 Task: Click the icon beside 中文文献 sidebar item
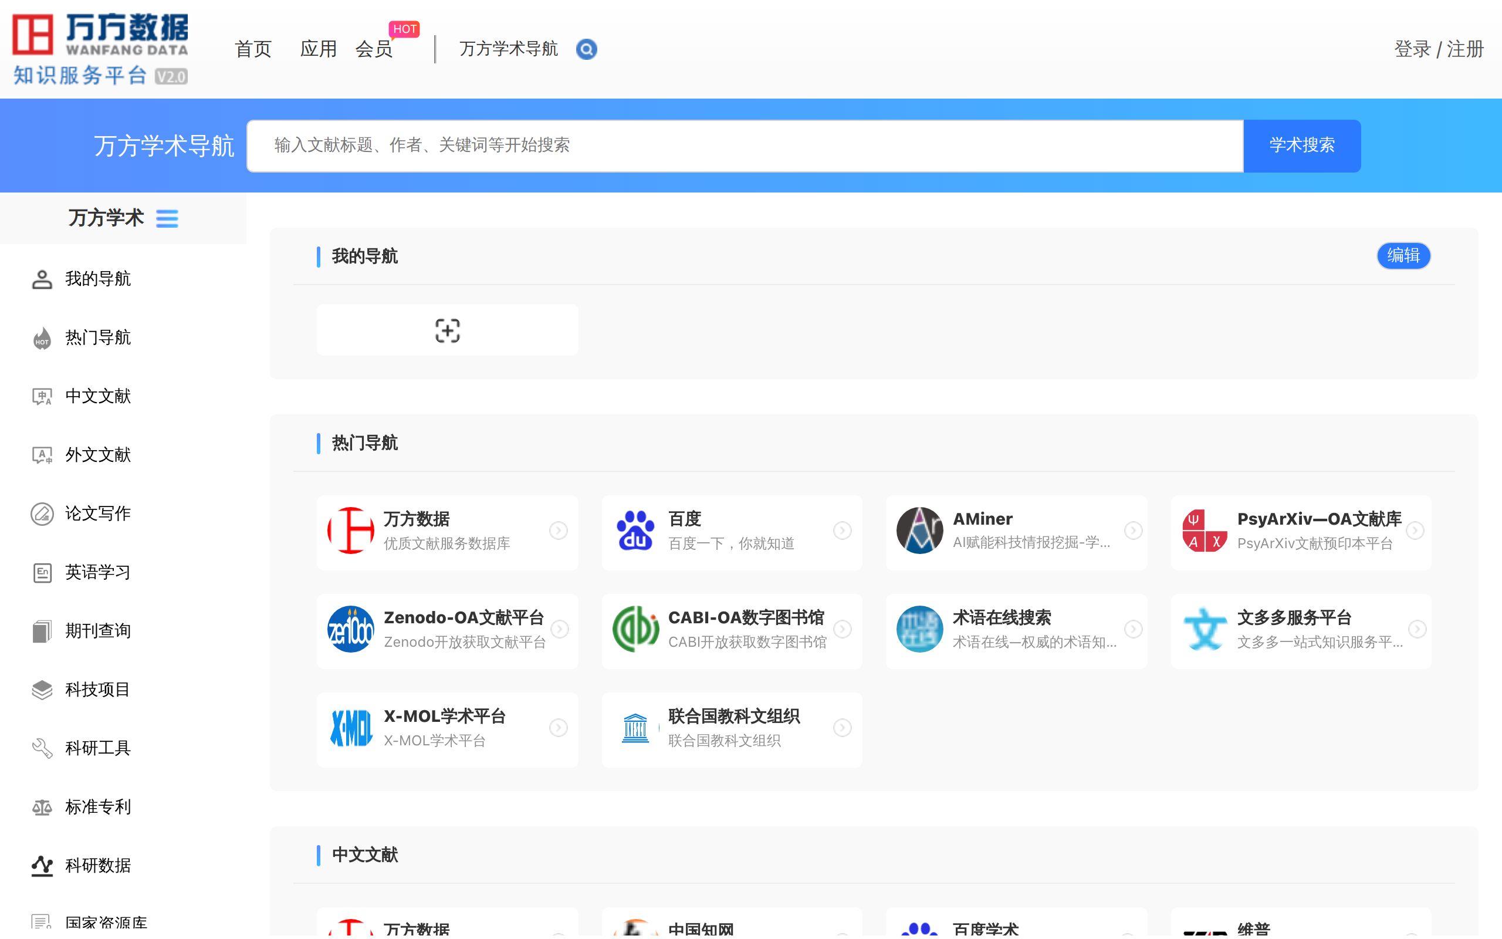(x=42, y=397)
